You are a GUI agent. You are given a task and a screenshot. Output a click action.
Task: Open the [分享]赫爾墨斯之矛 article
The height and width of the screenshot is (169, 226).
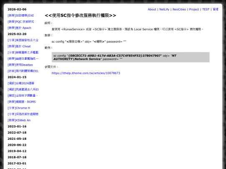click(x=23, y=53)
